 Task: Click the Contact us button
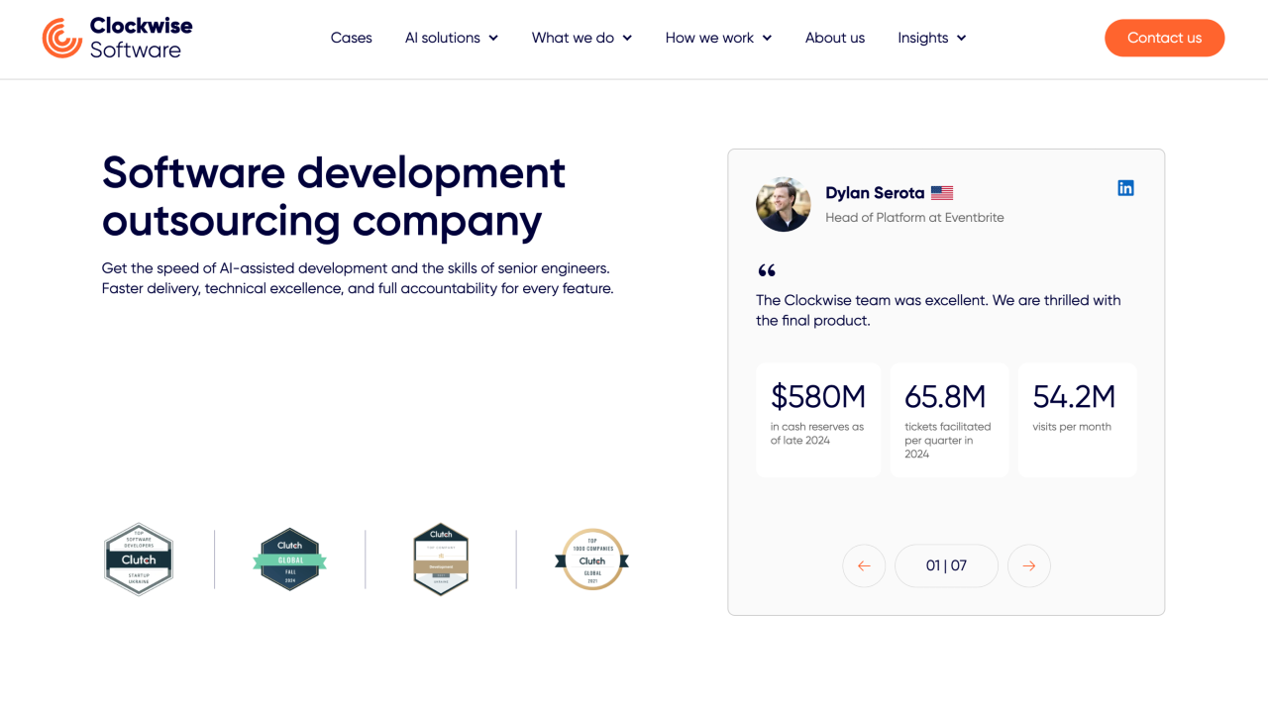(x=1165, y=38)
